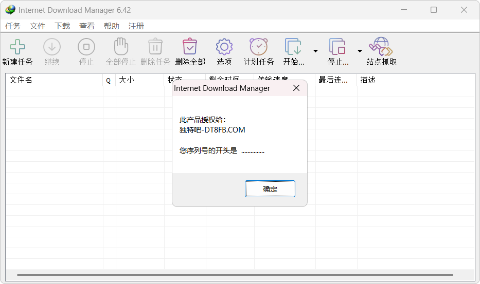Click the 删除全部 (delete all) icon
This screenshot has height=284, width=480.
(190, 46)
